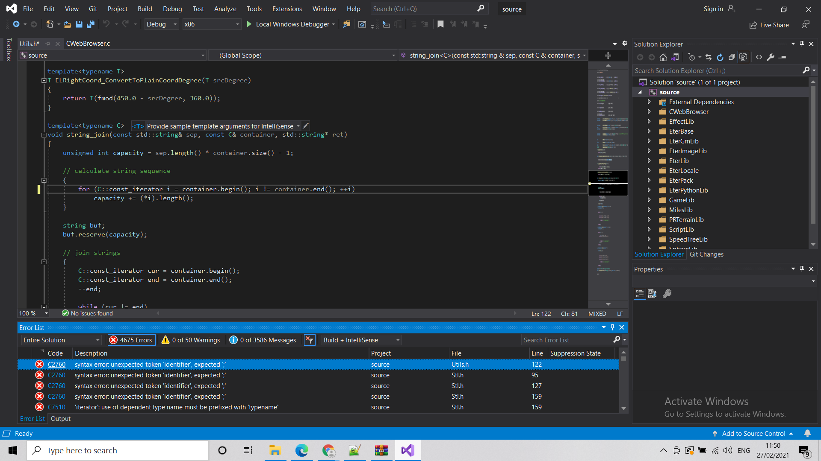Click the Alphabetical sort icon in Properties
Image resolution: width=821 pixels, height=461 pixels.
click(x=652, y=294)
